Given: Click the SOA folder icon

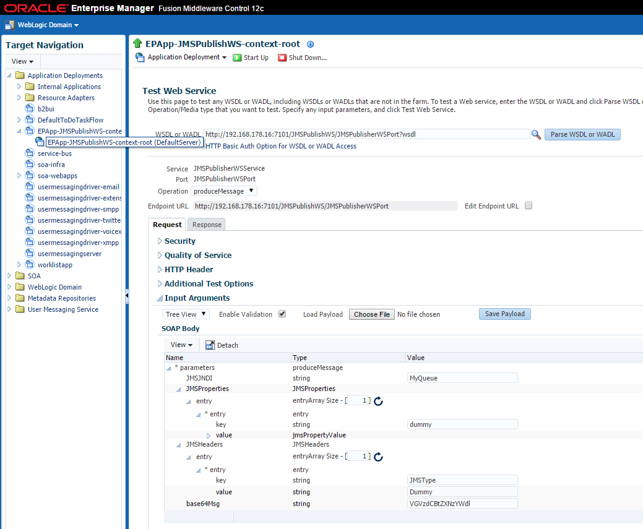Looking at the screenshot, I should (20, 275).
